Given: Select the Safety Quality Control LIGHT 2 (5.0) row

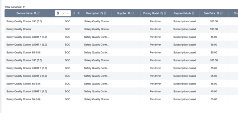Looking at the screenshot, I should (x=121, y=76).
